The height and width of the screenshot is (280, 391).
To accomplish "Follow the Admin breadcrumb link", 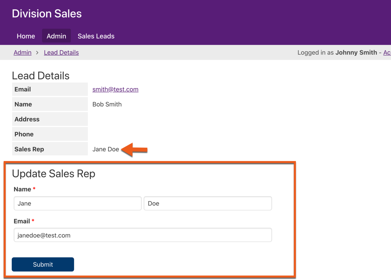I will [x=22, y=53].
